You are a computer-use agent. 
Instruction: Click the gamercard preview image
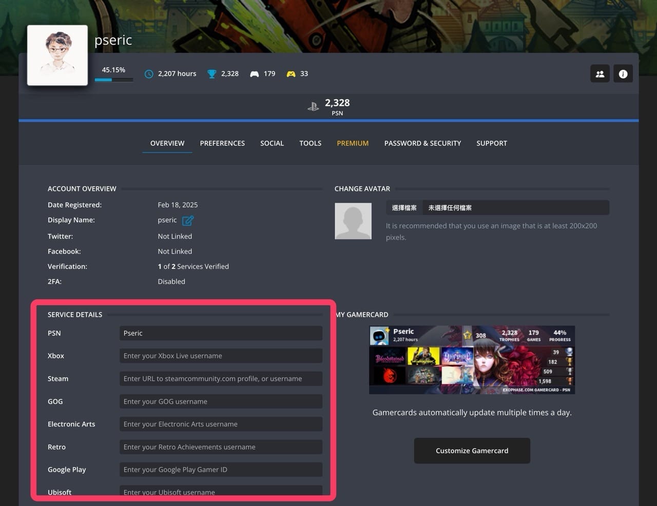pos(472,360)
